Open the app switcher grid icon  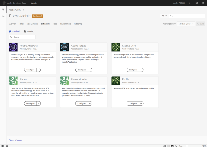(190, 3)
